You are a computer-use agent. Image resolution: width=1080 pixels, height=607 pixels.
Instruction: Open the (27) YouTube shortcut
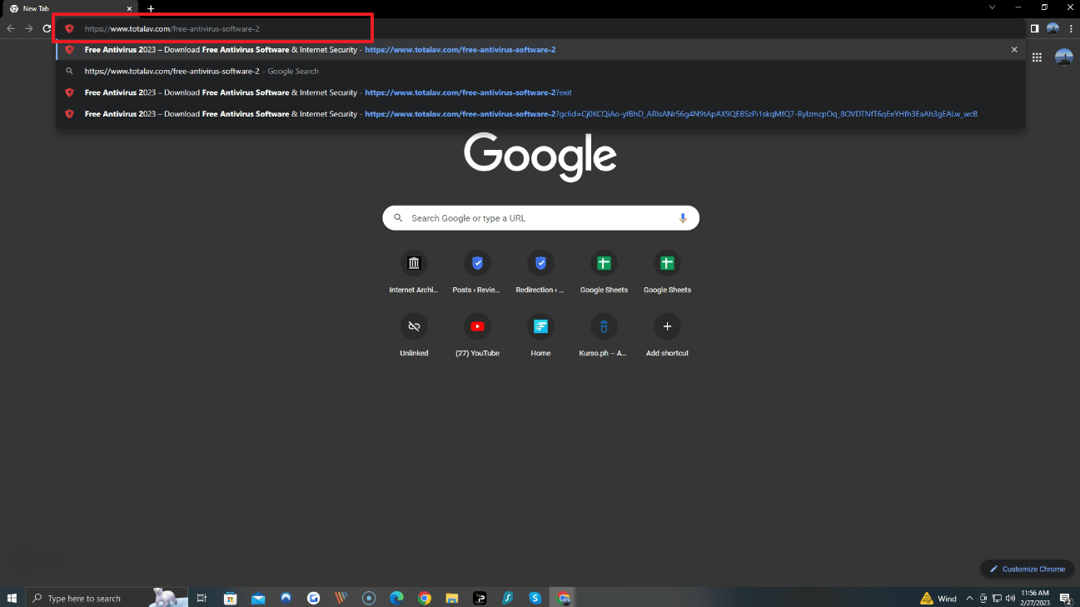(477, 335)
